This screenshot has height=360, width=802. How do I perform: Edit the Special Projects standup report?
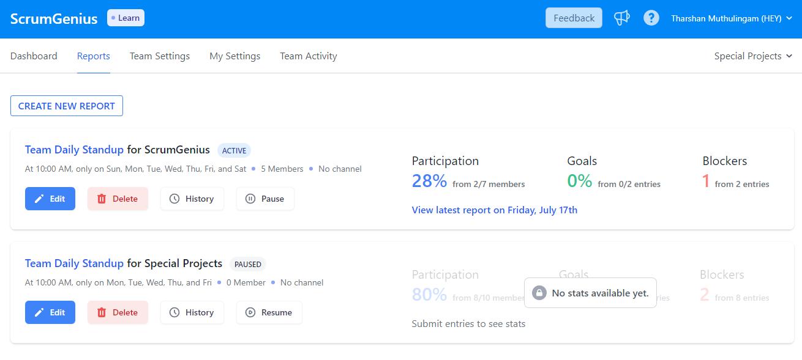point(50,312)
